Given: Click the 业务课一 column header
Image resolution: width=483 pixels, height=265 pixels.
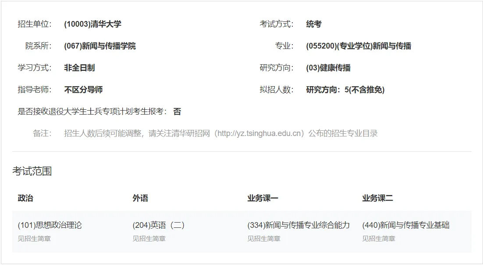Looking at the screenshot, I should point(263,198).
